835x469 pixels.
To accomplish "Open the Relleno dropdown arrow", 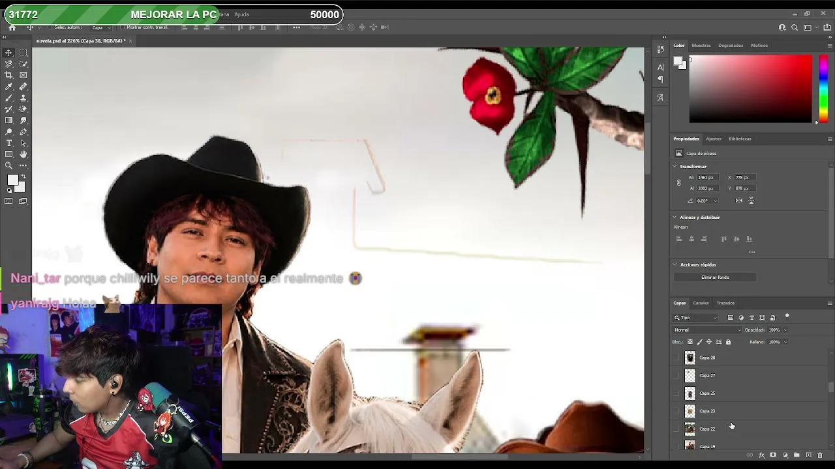I will 785,342.
